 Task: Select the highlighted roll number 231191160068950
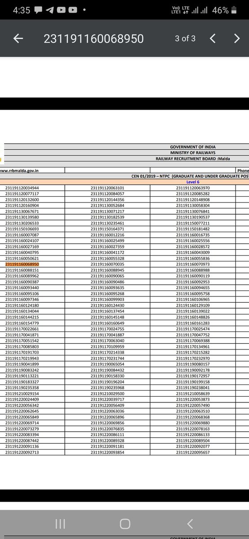pyautogui.click(x=22, y=265)
